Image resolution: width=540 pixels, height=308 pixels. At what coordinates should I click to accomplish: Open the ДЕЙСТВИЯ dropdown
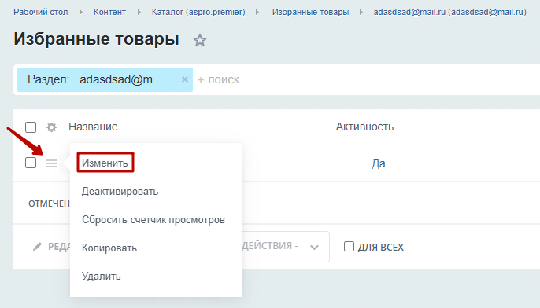[x=286, y=247]
